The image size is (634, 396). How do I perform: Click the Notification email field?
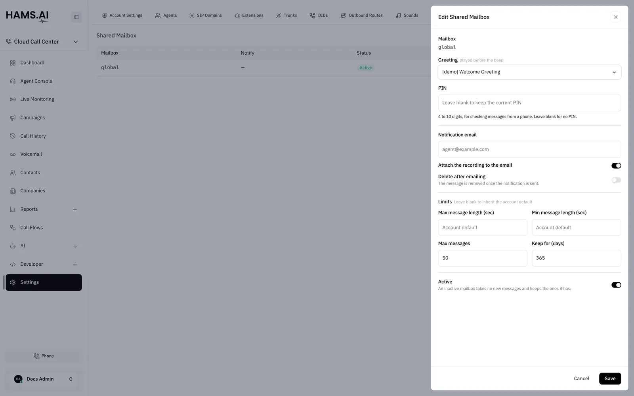click(x=529, y=149)
